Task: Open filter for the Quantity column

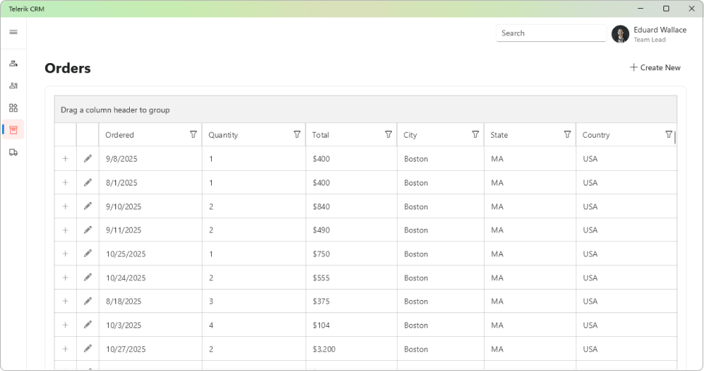Action: (x=297, y=135)
